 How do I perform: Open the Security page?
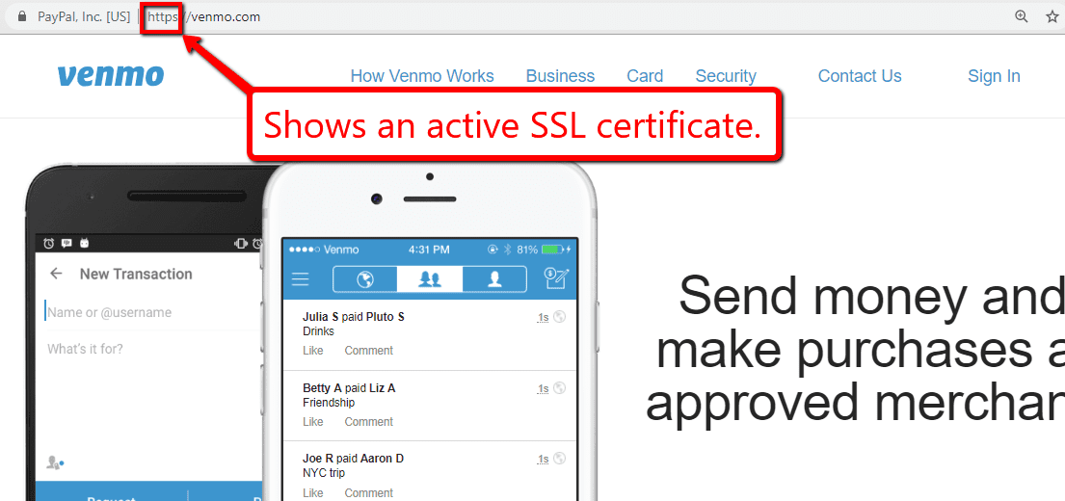(726, 76)
